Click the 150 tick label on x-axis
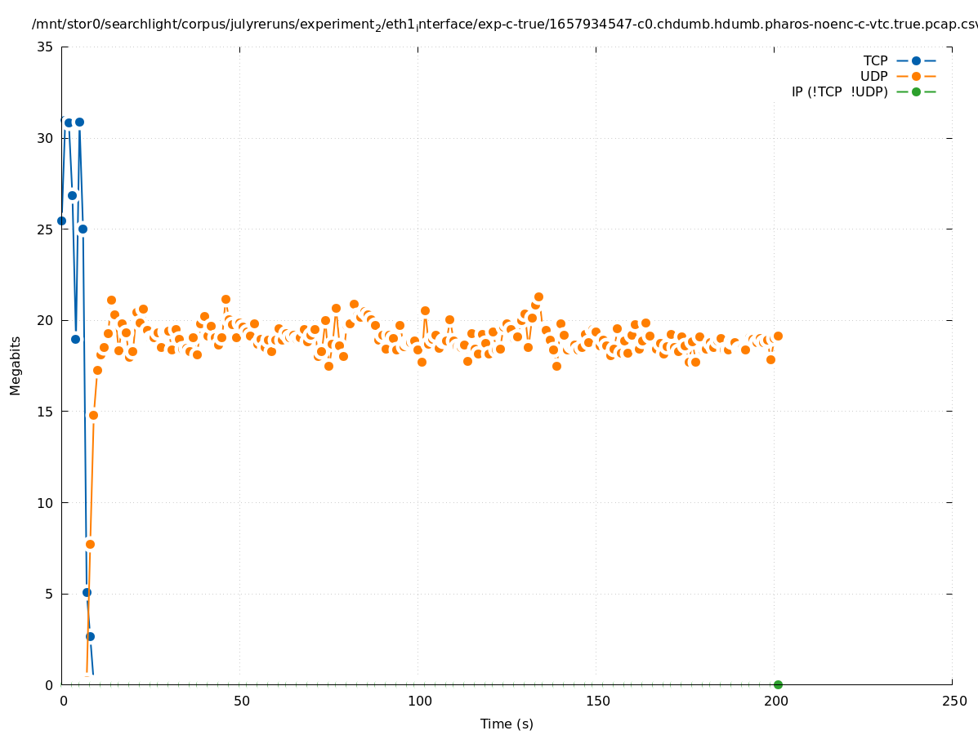This screenshot has width=978, height=735. [597, 701]
